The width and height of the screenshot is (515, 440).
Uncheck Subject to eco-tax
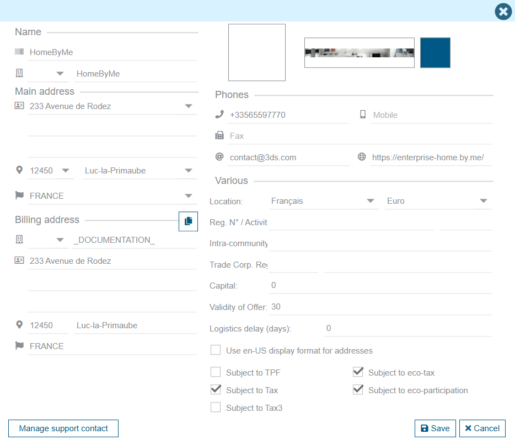click(358, 373)
